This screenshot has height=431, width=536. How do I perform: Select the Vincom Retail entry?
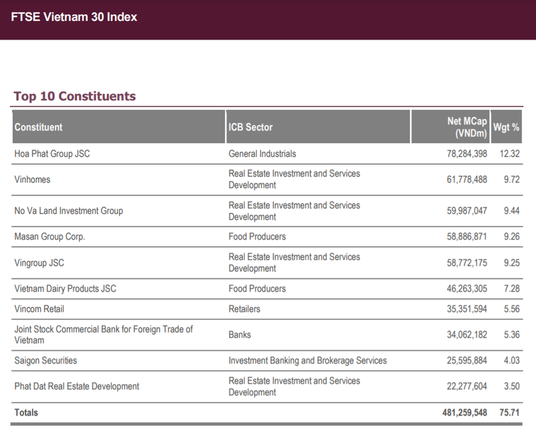[x=40, y=309]
